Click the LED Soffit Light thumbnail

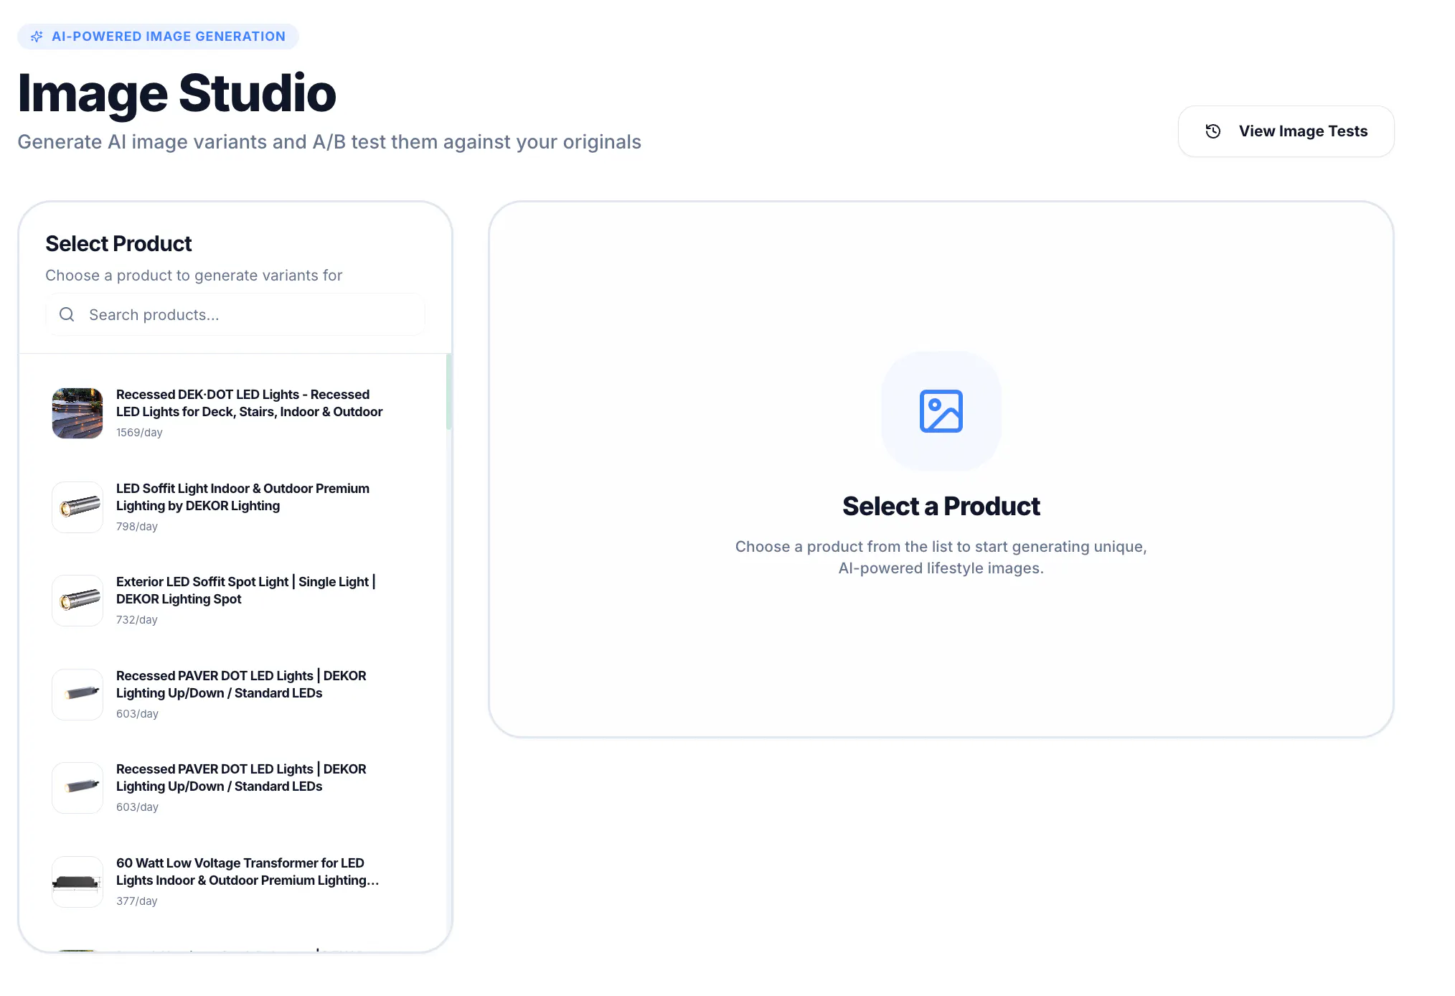tap(77, 507)
